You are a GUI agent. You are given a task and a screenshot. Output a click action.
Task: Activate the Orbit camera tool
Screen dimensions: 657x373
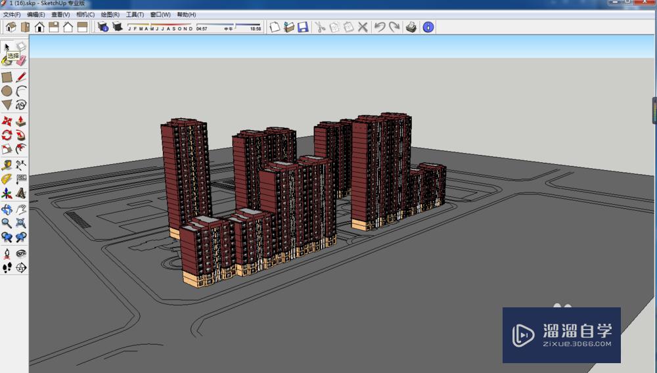pos(7,209)
